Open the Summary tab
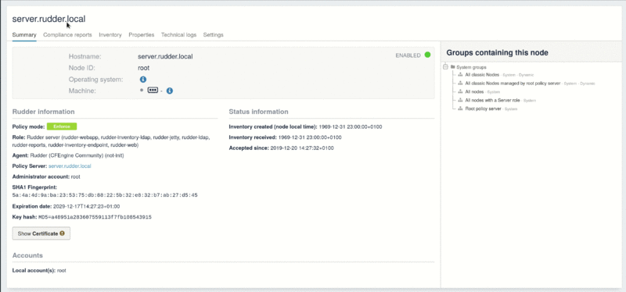Viewport: 626px width, 292px height. [x=24, y=34]
